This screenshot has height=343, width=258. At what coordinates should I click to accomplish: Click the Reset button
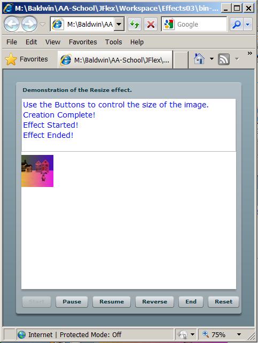tap(223, 302)
